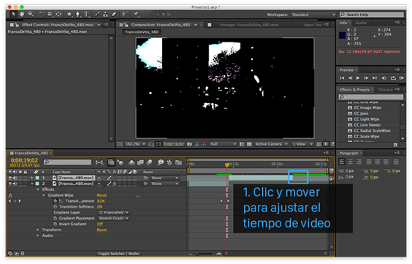Viewport: 412px width, 264px height.
Task: Select the Selection arrow tool
Action: 13,14
